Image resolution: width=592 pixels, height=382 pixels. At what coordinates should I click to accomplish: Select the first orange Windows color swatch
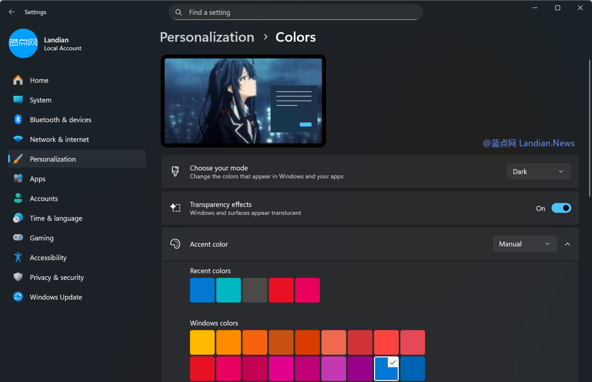(228, 342)
